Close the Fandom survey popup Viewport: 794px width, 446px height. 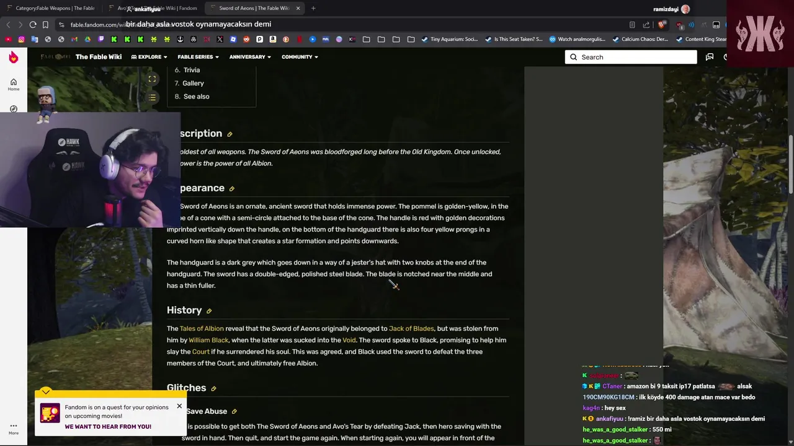click(179, 406)
